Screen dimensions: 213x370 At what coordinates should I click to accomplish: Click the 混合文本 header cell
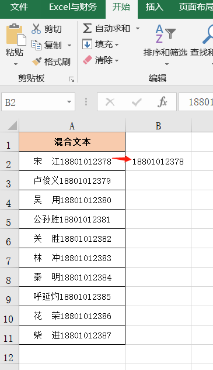tap(72, 142)
